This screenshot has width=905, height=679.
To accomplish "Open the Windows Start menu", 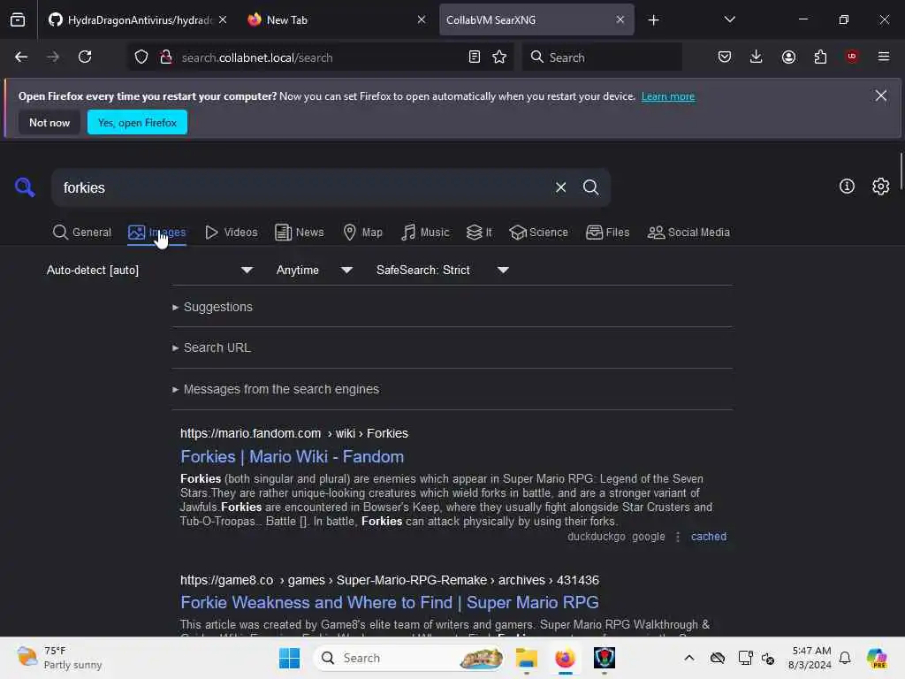I will (x=289, y=658).
